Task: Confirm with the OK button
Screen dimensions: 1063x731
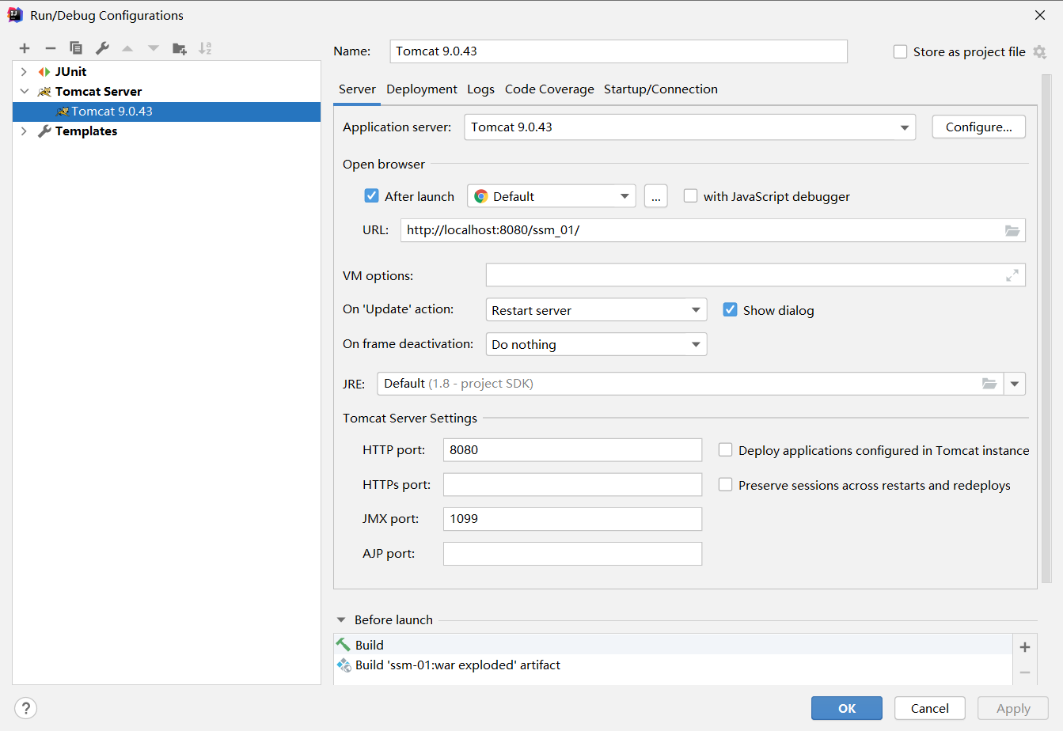Action: (847, 708)
